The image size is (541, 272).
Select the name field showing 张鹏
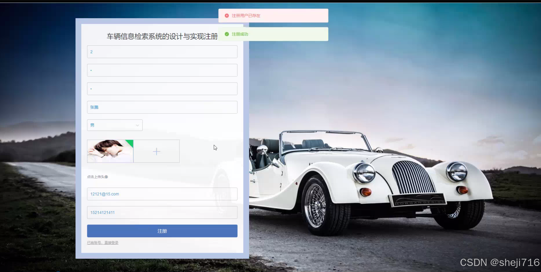(x=162, y=107)
